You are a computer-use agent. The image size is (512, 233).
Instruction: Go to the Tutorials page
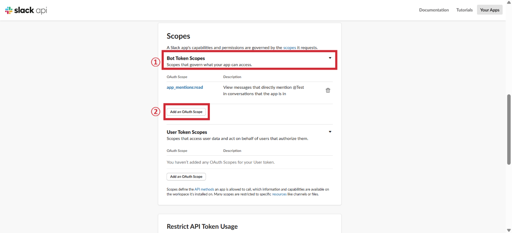click(464, 10)
